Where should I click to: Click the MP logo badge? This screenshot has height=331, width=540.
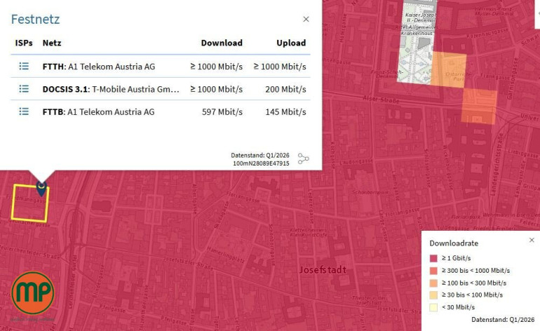click(33, 292)
